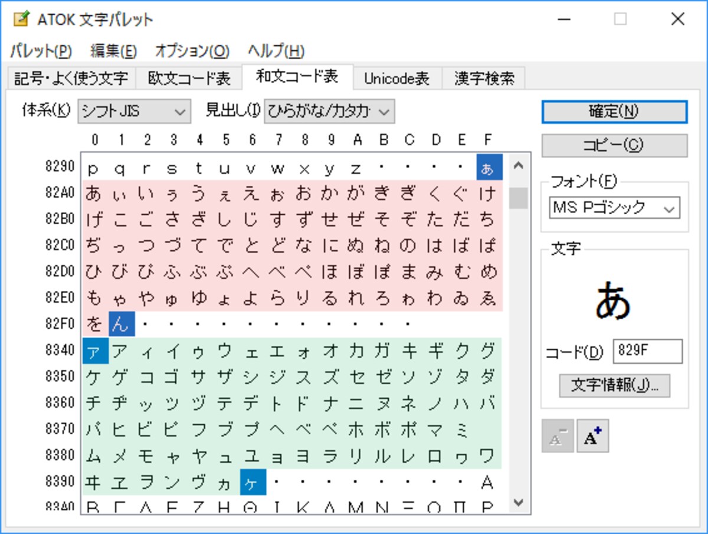This screenshot has width=708, height=534.
Task: Open the 編集(E) menu
Action: (x=113, y=51)
